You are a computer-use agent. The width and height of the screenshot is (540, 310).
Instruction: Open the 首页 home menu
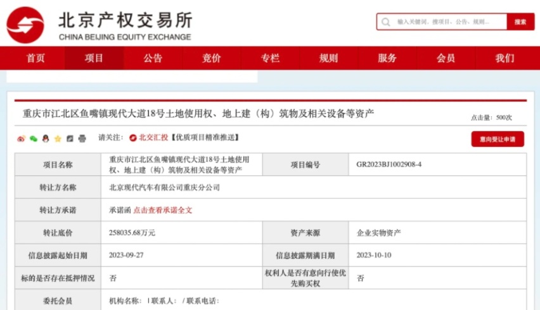click(36, 58)
